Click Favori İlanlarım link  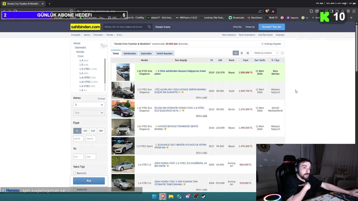(229, 35)
